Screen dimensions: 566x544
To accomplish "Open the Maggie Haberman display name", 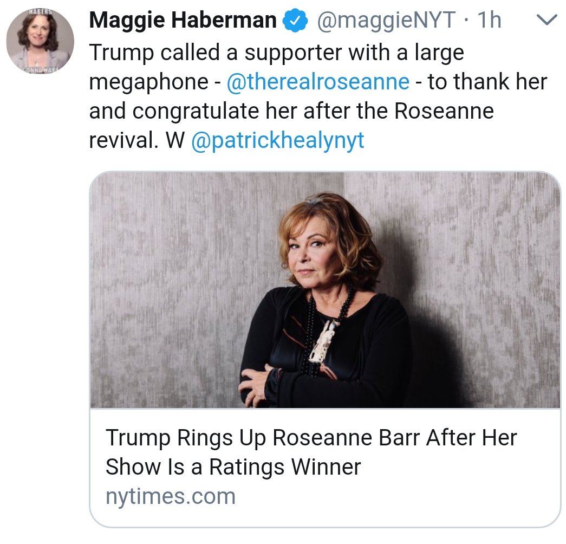I will pos(183,21).
